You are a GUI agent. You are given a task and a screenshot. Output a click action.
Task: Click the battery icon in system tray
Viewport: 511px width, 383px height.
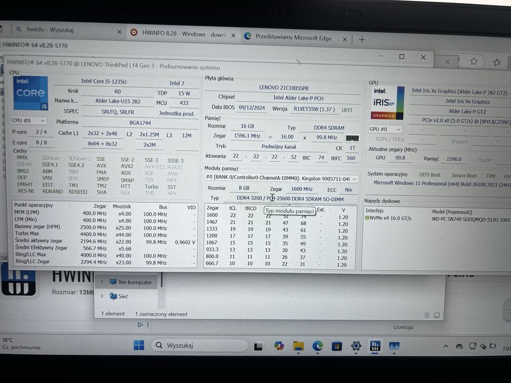point(493,346)
